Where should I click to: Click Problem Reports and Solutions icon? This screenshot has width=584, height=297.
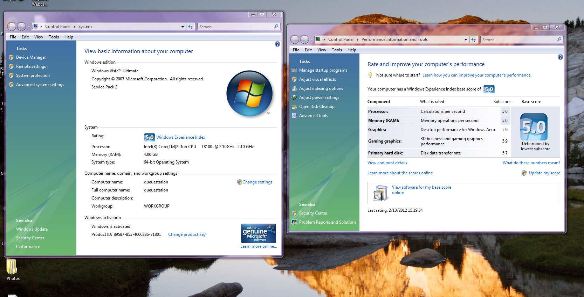(x=294, y=222)
